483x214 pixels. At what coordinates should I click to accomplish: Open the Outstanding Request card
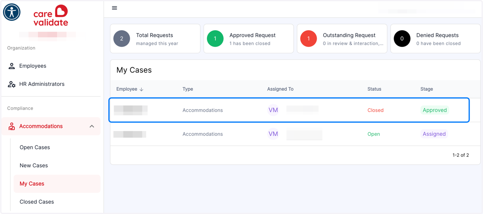[x=342, y=39]
